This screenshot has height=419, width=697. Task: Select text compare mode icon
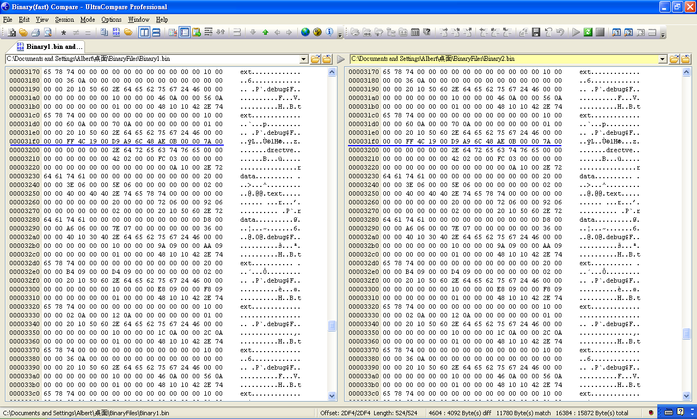click(103, 33)
